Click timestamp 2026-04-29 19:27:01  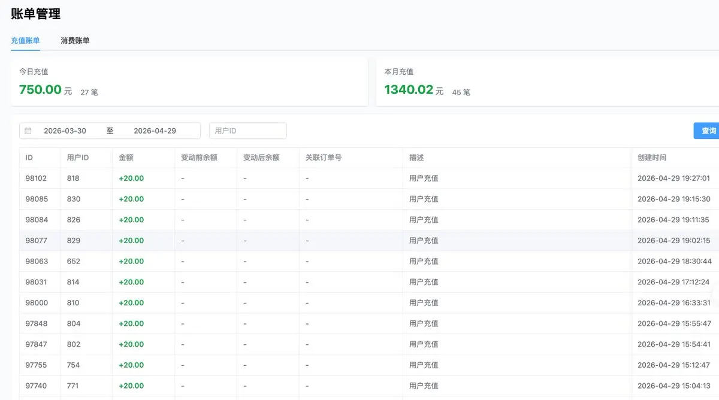click(673, 178)
